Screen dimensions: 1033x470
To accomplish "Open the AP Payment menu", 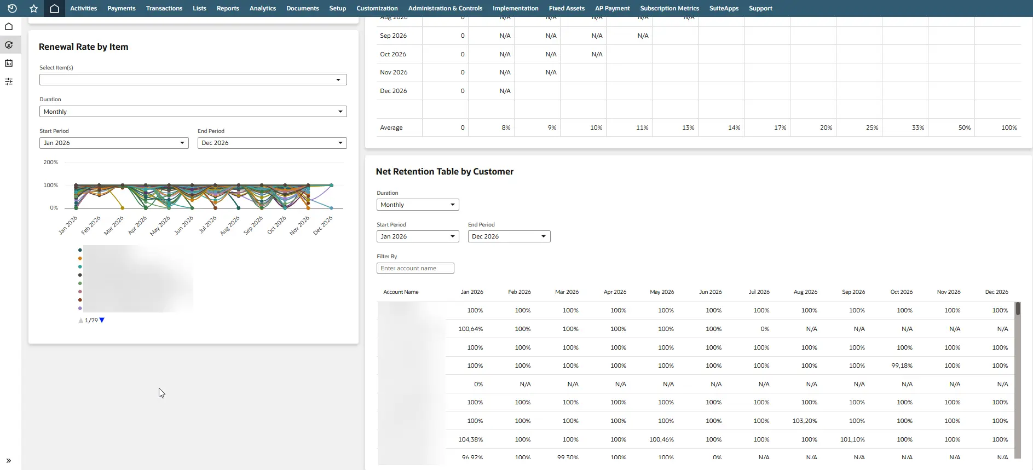I will pyautogui.click(x=613, y=8).
